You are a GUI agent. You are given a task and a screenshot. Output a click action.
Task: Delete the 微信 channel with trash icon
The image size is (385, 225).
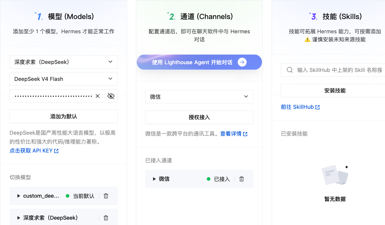(242, 179)
